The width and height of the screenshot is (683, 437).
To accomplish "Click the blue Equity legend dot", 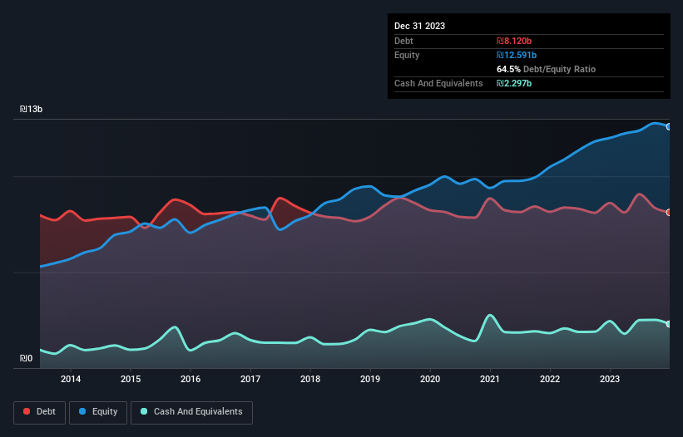I will pyautogui.click(x=82, y=411).
